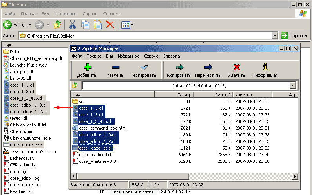The width and height of the screenshot is (312, 195).
Task: Click the 7-Zip scroll left arrow
Action: (74, 176)
